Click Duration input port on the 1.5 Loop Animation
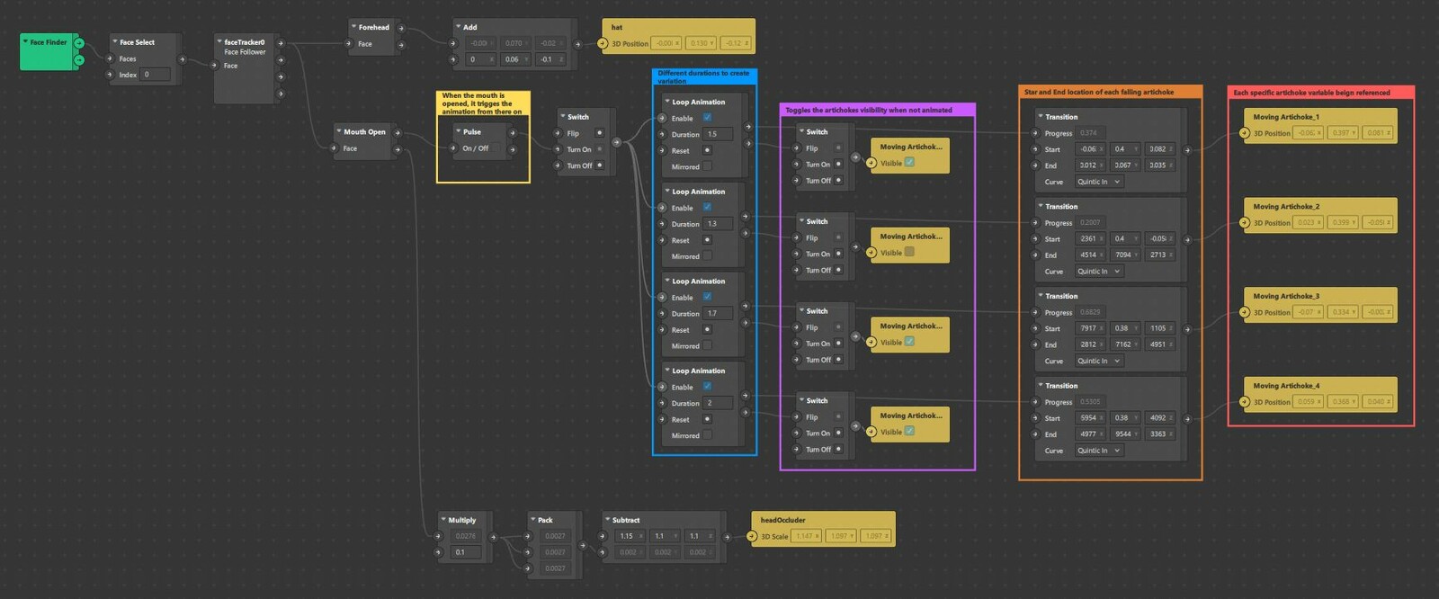1439x599 pixels. pyautogui.click(x=662, y=135)
